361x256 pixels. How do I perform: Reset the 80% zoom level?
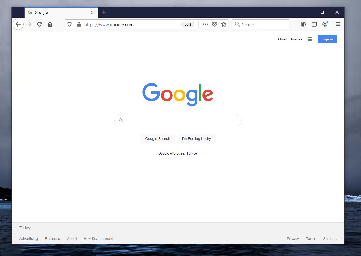188,24
